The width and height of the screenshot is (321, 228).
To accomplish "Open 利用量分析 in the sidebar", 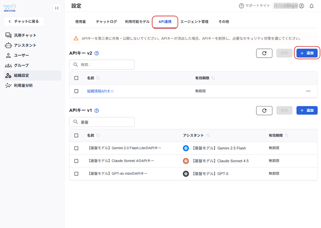I will point(33,85).
